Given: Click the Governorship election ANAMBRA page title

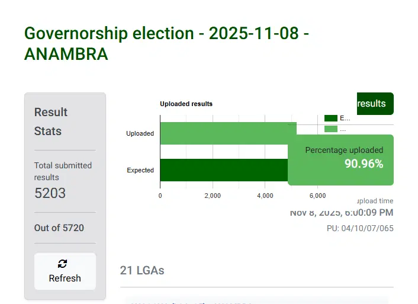Looking at the screenshot, I should click(166, 43).
